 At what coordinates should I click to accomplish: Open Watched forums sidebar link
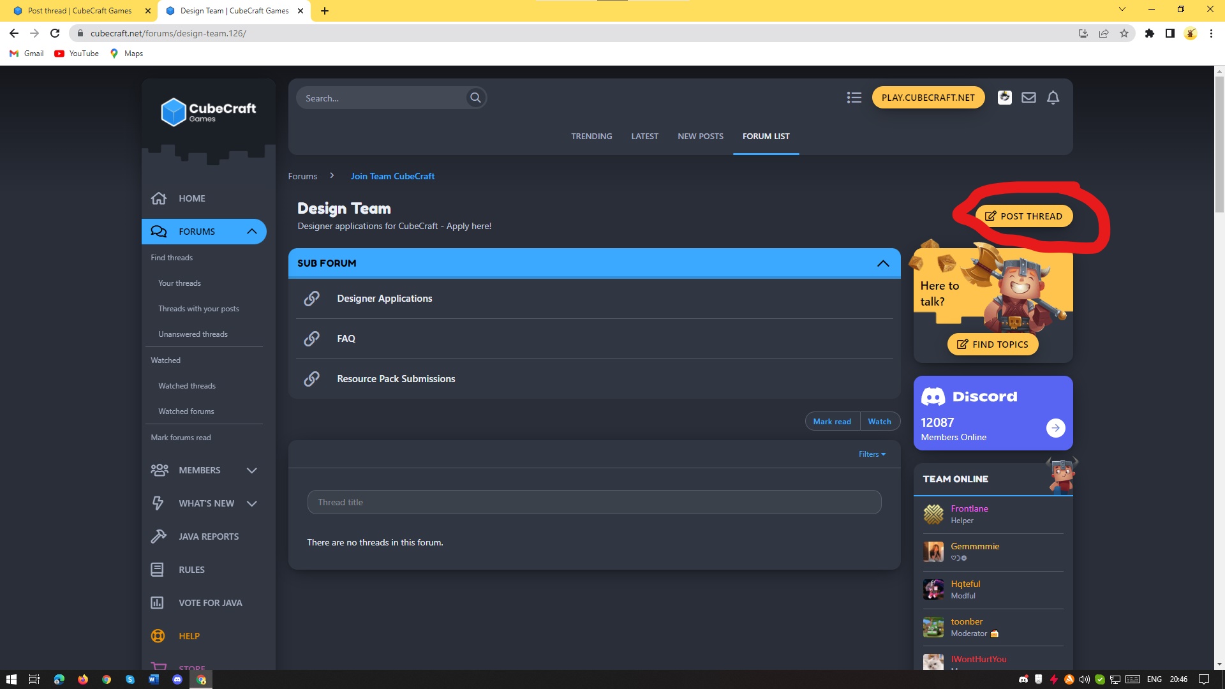[x=186, y=411]
